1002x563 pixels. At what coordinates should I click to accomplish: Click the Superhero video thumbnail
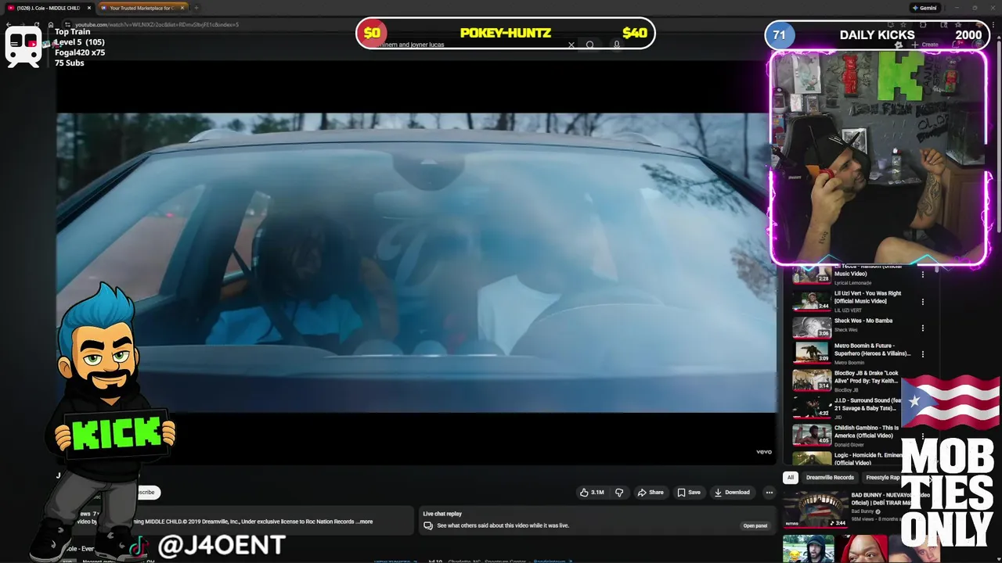point(812,353)
